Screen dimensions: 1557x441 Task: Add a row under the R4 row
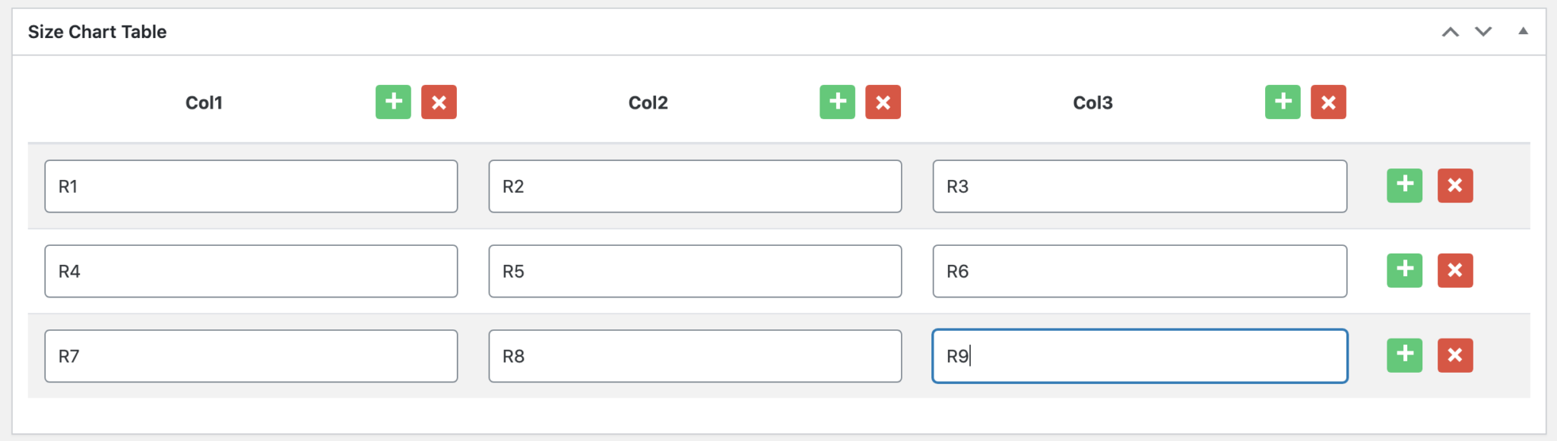click(1404, 270)
